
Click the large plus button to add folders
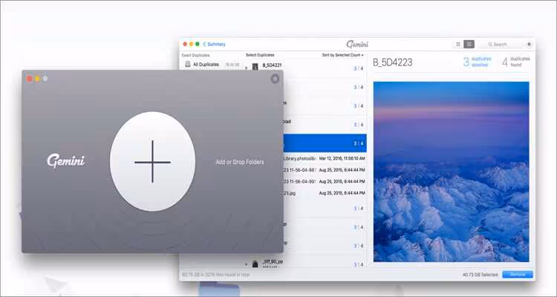pos(152,162)
